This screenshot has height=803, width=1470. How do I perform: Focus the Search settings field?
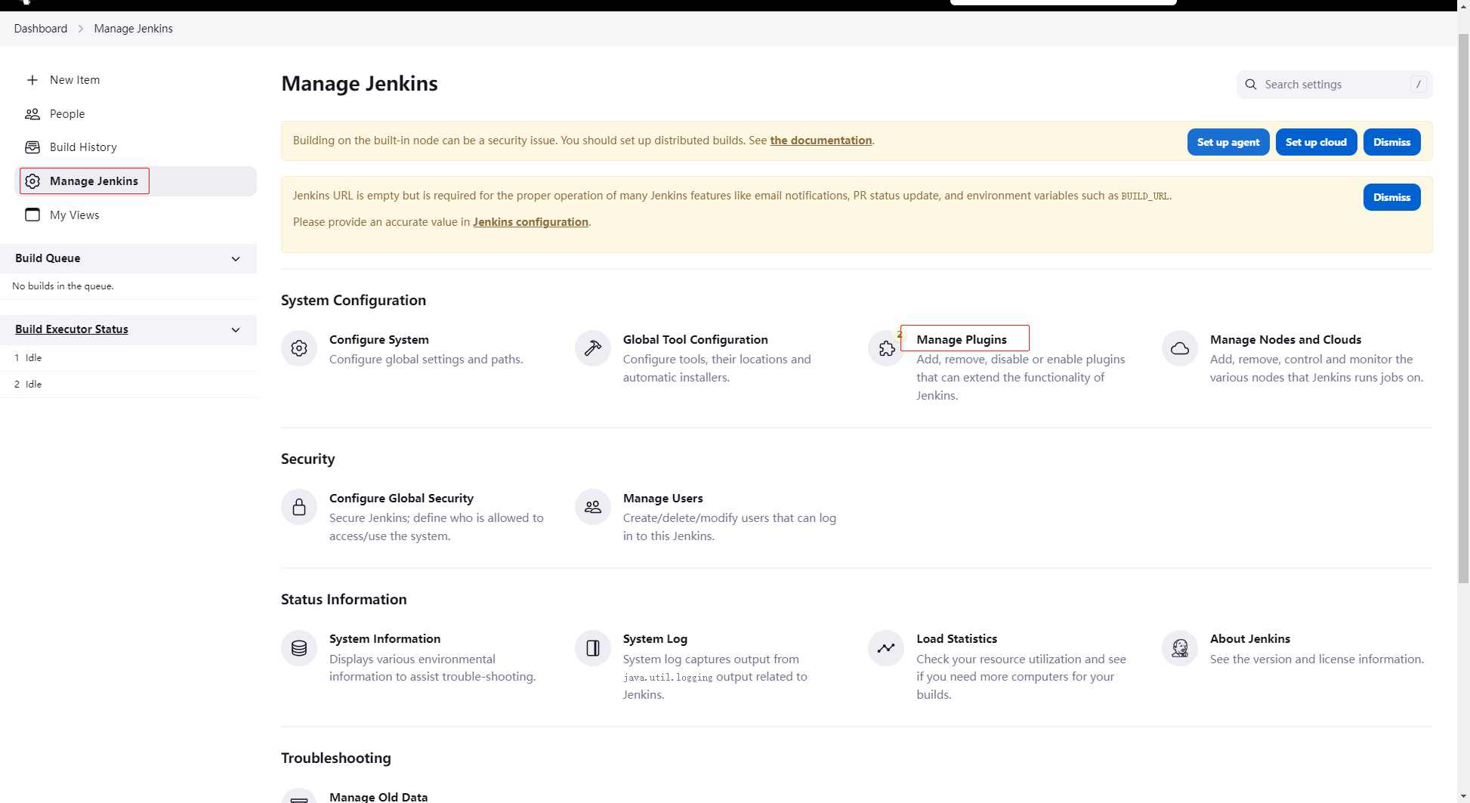[x=1334, y=85]
